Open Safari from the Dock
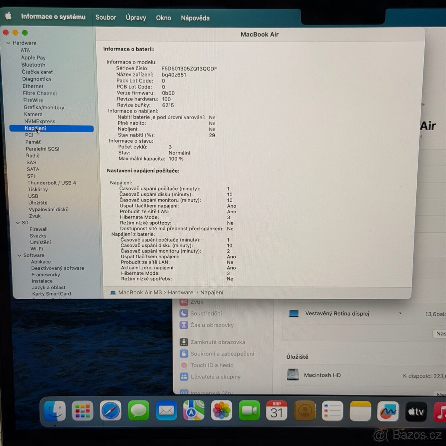446x446 pixels. 110,411
